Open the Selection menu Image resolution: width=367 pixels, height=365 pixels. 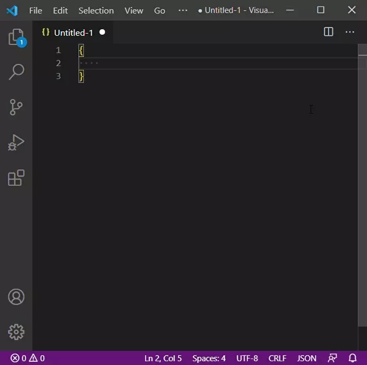[96, 11]
